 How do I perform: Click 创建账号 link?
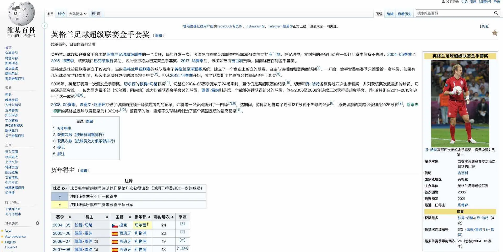[x=485, y=2]
